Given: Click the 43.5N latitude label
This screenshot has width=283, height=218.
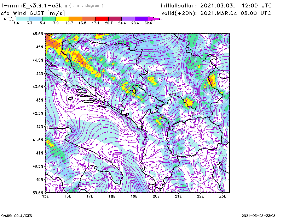Looking at the screenshot, I should point(38,87).
